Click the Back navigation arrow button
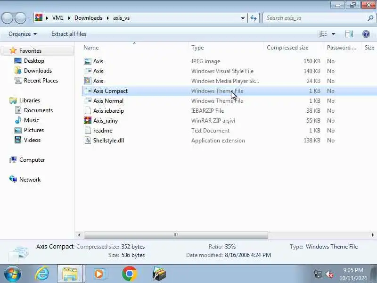The image size is (377, 283). pyautogui.click(x=7, y=18)
